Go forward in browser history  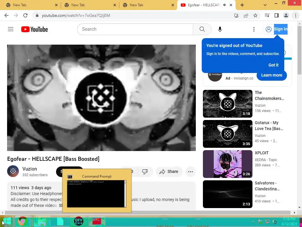[16, 15]
